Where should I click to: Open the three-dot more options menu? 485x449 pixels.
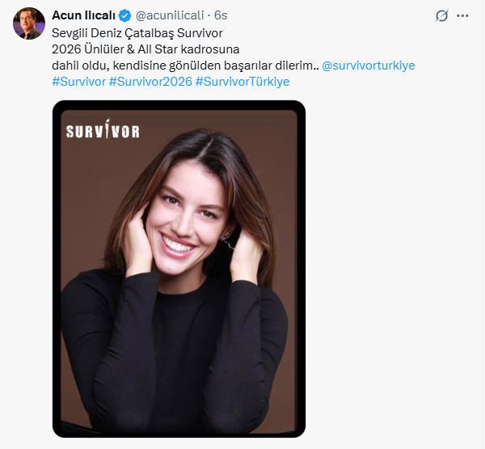coord(463,15)
